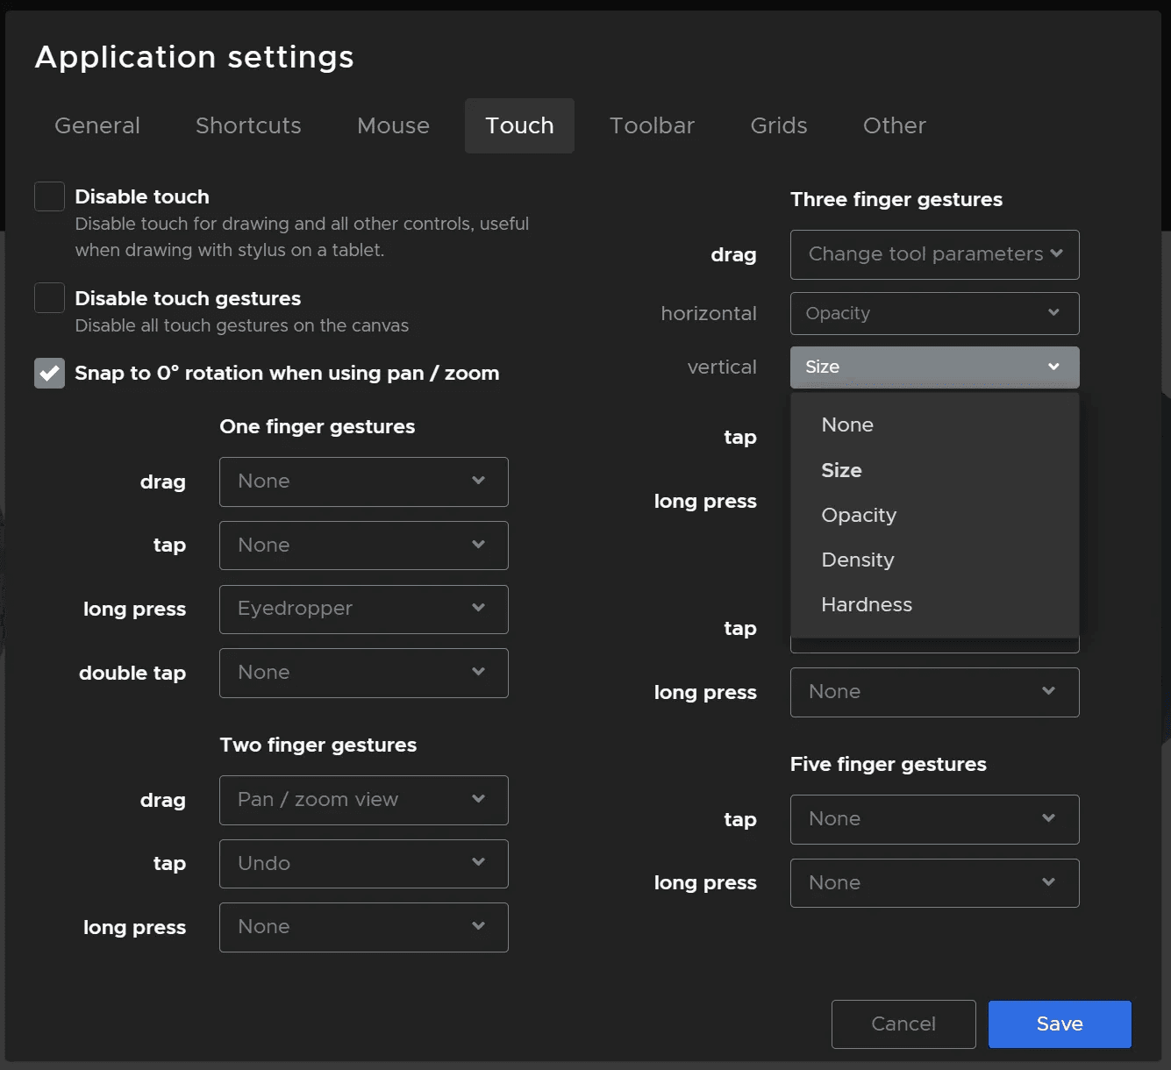Check the Disable touch gestures box
1171x1070 pixels.
(x=49, y=298)
